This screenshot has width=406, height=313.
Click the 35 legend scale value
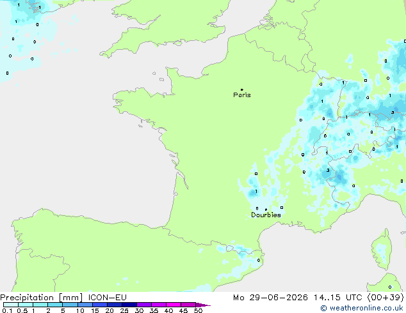point(154,310)
